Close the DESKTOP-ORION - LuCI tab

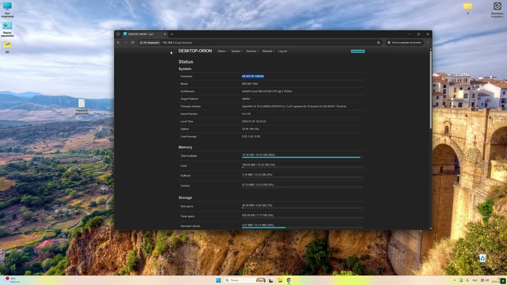(165, 34)
